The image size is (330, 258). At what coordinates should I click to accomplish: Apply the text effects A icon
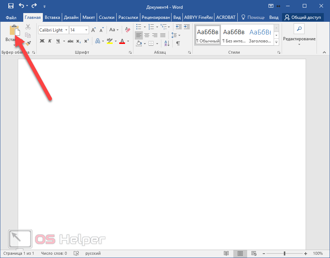pyautogui.click(x=97, y=41)
